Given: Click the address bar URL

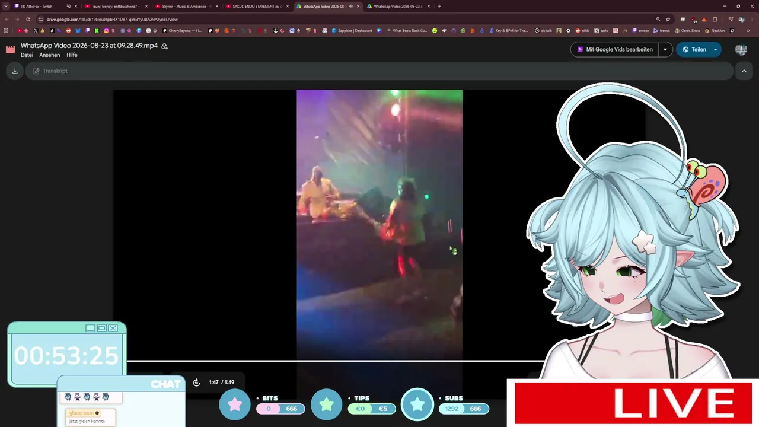Looking at the screenshot, I should tap(112, 20).
